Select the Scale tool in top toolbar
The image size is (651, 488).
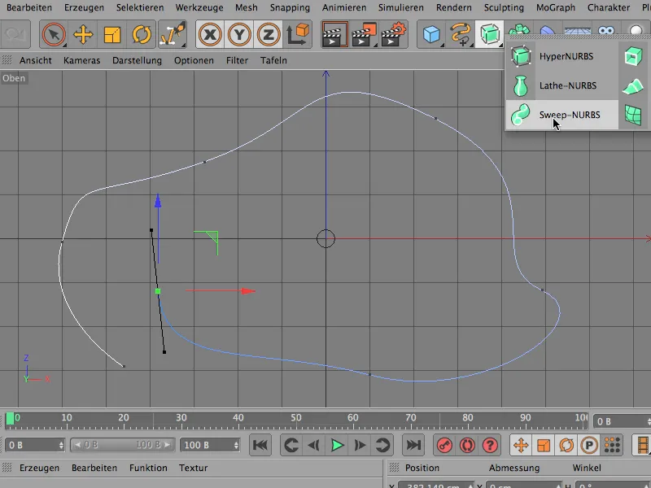(112, 34)
